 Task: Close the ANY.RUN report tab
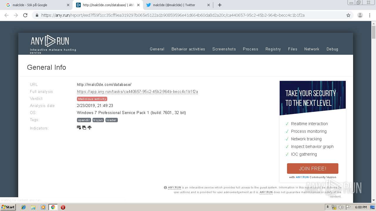coord(138,5)
